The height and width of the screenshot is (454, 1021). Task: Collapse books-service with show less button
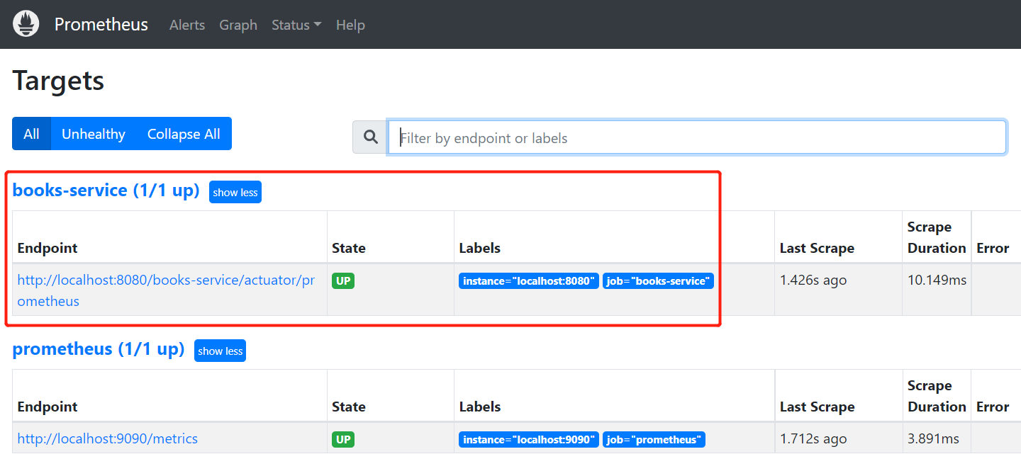235,192
